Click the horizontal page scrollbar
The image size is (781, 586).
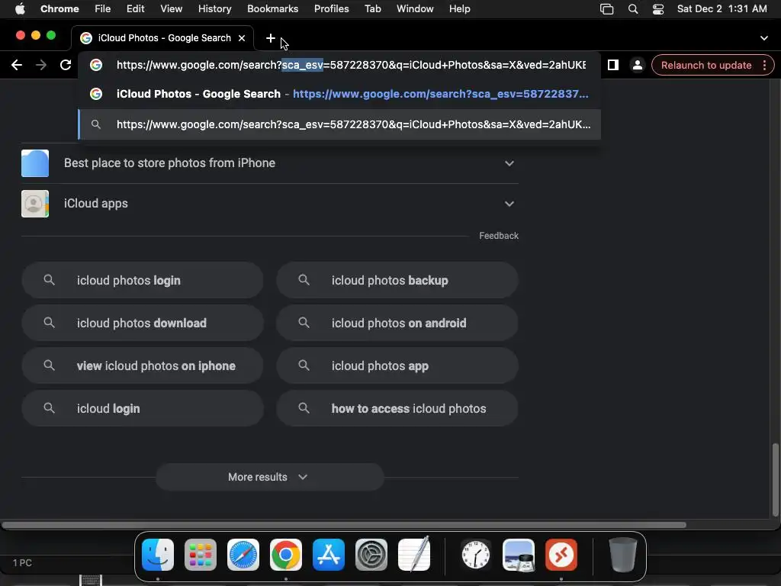[x=344, y=525]
